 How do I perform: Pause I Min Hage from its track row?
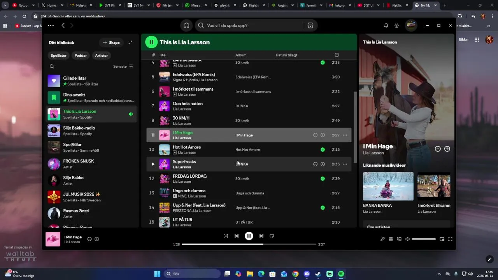[x=153, y=135]
